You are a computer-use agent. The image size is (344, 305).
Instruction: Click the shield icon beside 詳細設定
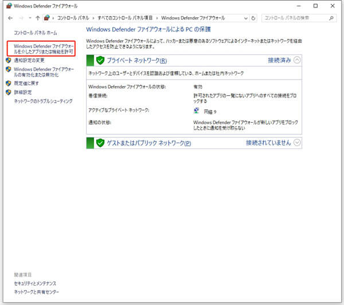pos(9,92)
